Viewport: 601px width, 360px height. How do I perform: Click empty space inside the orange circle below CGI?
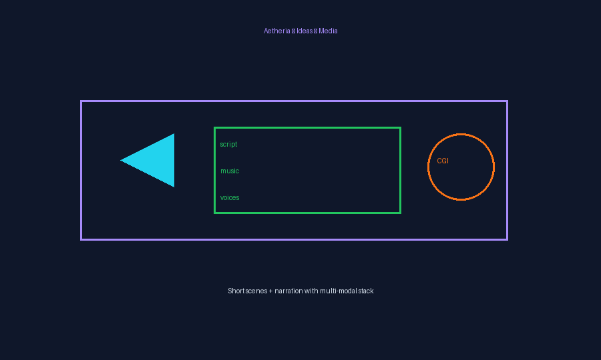coord(461,182)
